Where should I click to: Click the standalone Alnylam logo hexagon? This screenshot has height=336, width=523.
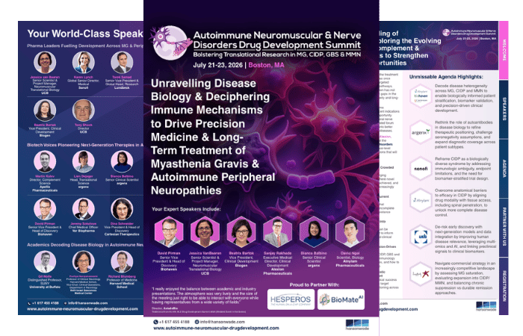421,200
